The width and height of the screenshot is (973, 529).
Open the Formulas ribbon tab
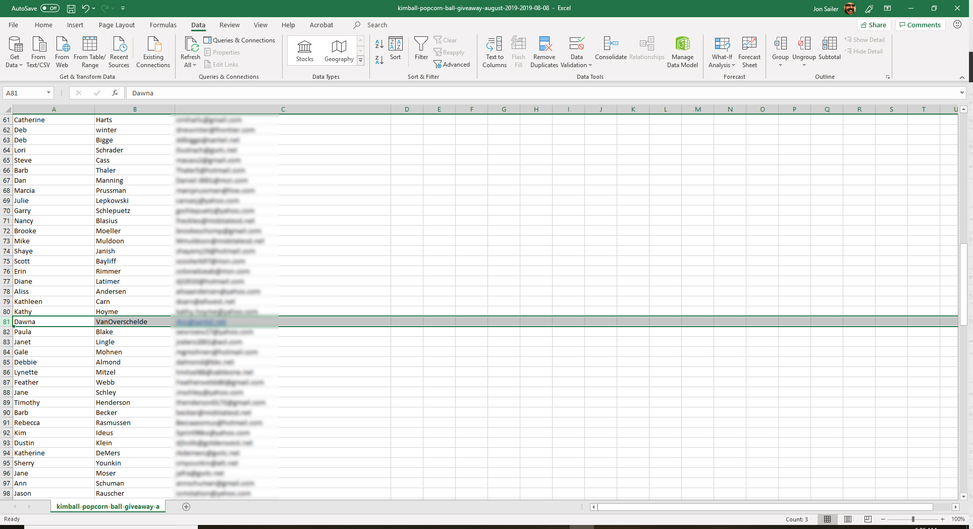click(163, 25)
